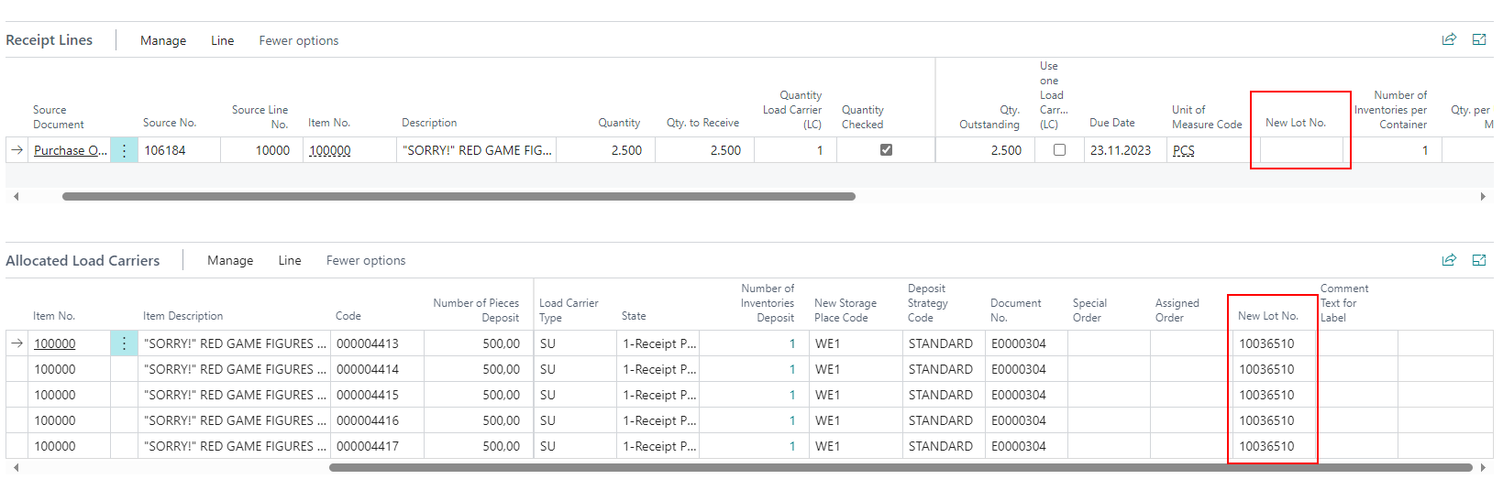
Task: Select New Lot No. cell for carrier 000004415
Action: (x=1272, y=395)
